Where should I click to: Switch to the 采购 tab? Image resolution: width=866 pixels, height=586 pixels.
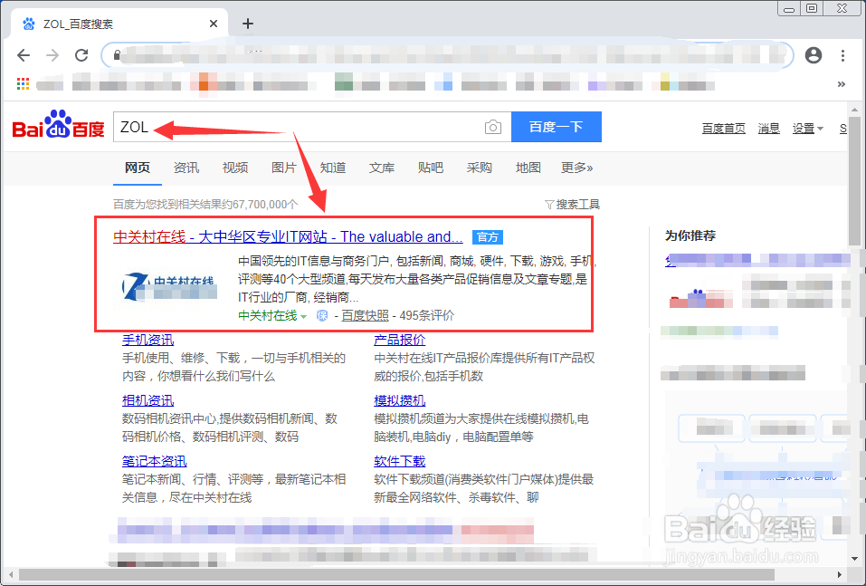coord(479,168)
